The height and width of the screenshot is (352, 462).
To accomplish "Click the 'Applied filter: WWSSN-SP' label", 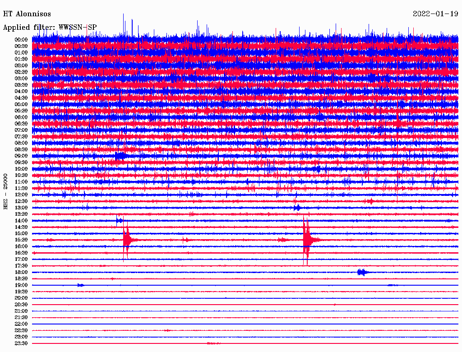I will click(x=50, y=28).
